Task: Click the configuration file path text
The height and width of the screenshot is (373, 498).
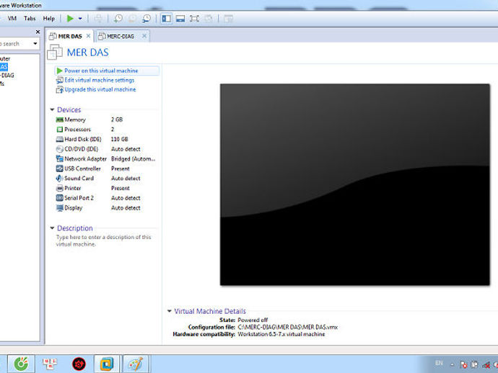Action: point(287,327)
